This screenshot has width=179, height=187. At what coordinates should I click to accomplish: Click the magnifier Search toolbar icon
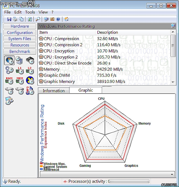click(38, 19)
